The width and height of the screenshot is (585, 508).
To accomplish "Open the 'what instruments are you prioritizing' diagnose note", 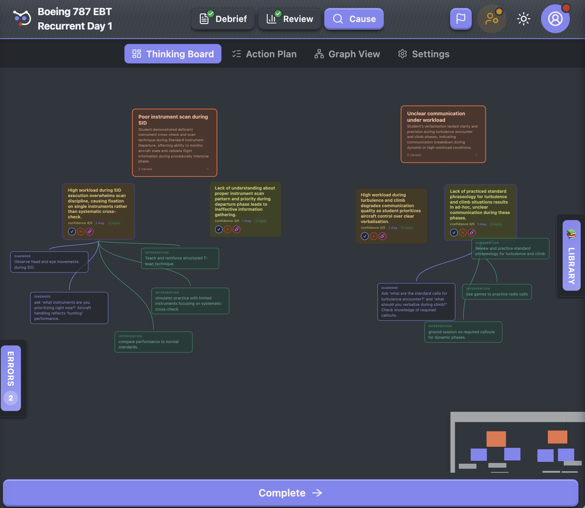I will pos(69,308).
